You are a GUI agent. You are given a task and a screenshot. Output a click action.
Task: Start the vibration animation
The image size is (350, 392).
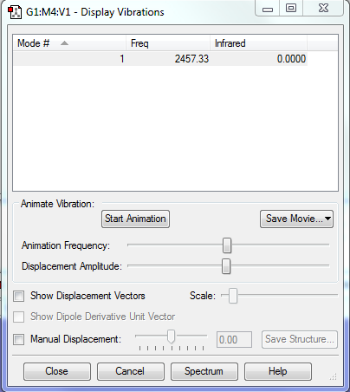point(135,219)
